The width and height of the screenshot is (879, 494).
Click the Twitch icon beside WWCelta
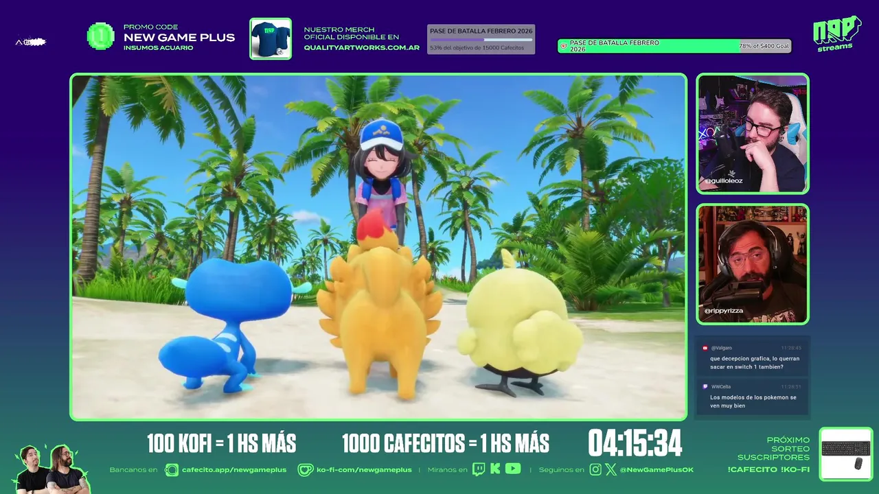click(705, 386)
